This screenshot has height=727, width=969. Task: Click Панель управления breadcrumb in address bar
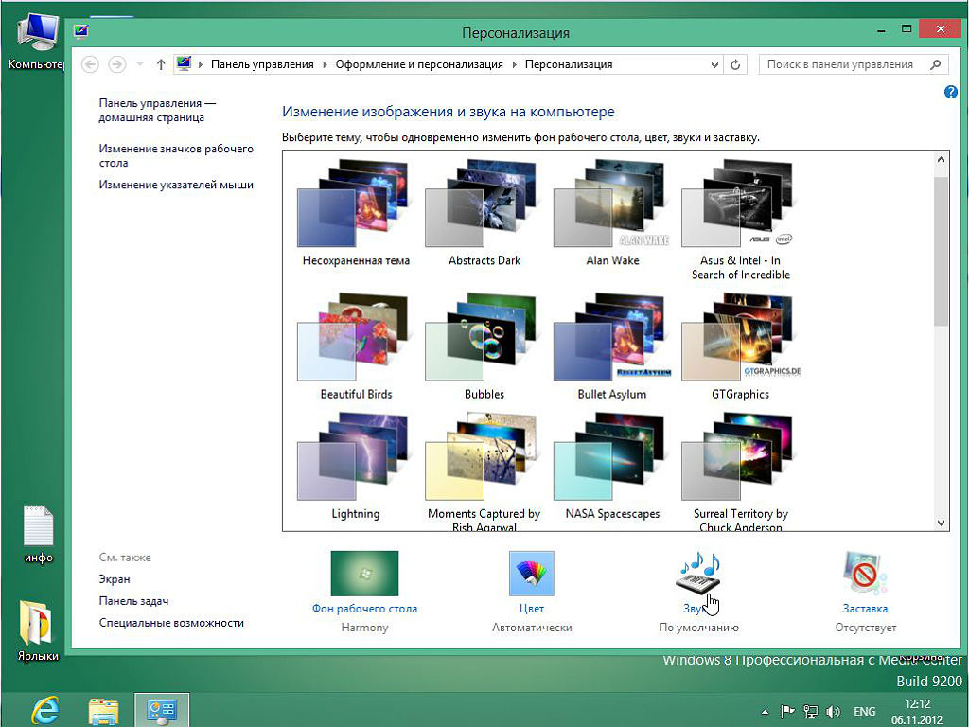(x=262, y=65)
